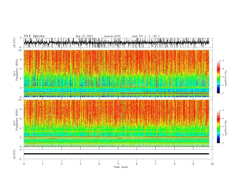Click the 'start UT = 3 :30: 1' label
Image resolution: width=239 pixels, height=184 pixels.
[x=146, y=36]
